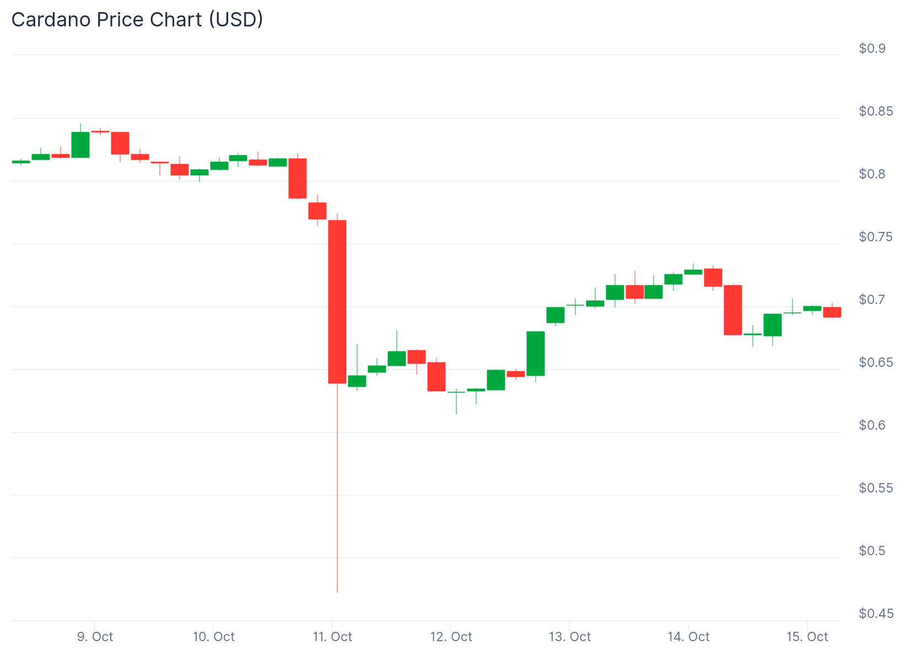Click the 13. Oct axis label

click(x=570, y=637)
